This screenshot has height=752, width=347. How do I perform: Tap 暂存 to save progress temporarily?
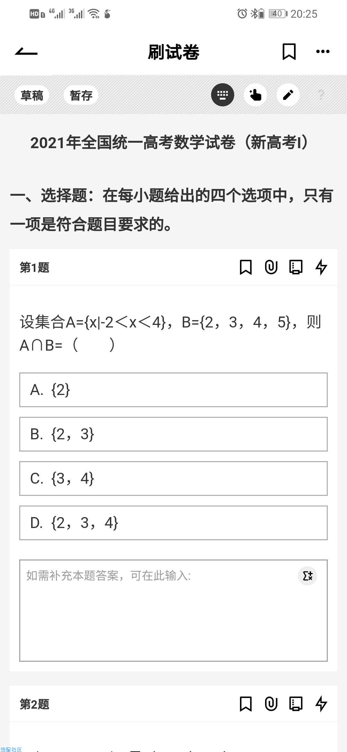(x=81, y=95)
